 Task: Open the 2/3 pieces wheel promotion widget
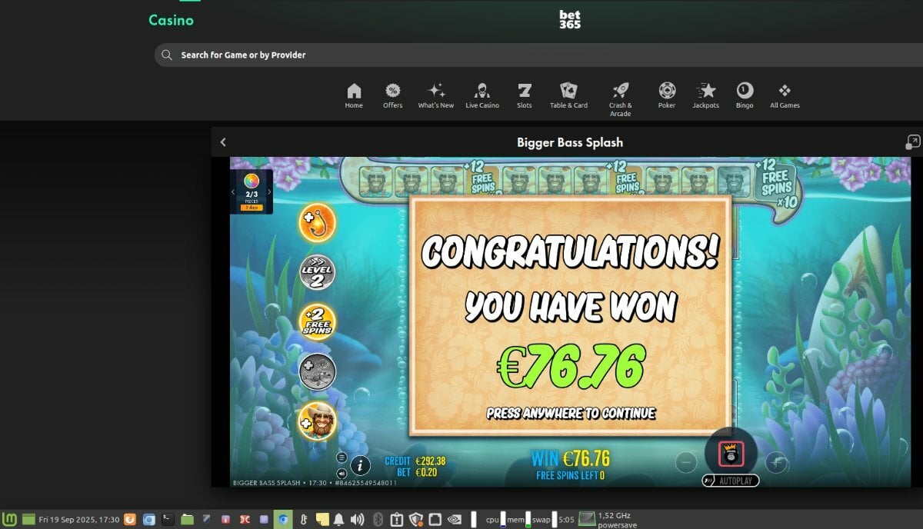pos(251,192)
